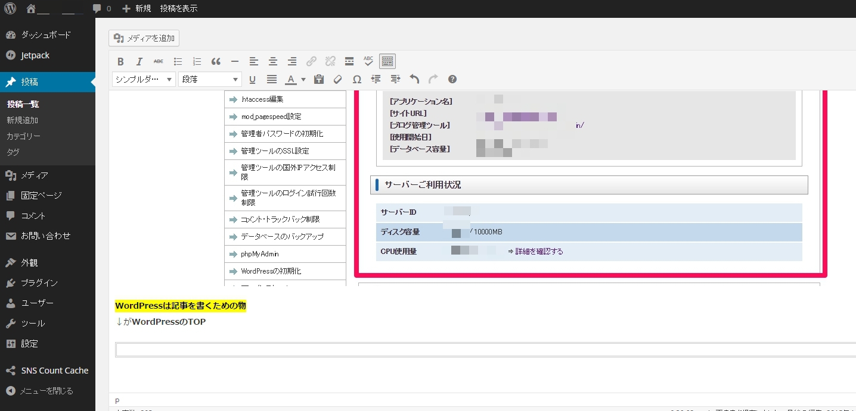
Task: Visit the site via the home icon
Action: coord(32,9)
